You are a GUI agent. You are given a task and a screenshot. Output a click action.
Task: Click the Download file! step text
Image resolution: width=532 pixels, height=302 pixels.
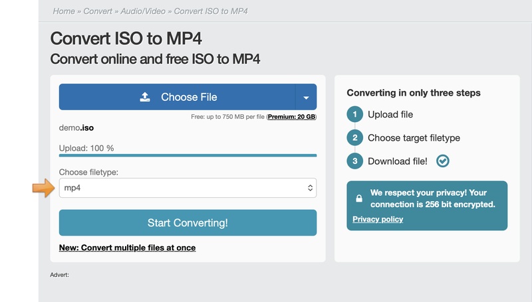click(398, 161)
